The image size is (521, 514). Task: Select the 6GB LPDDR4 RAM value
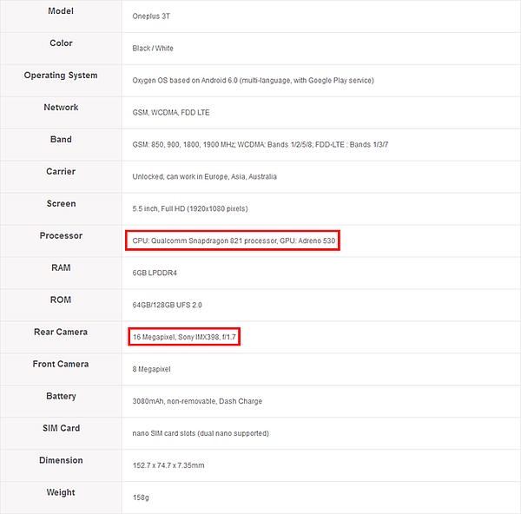[155, 273]
